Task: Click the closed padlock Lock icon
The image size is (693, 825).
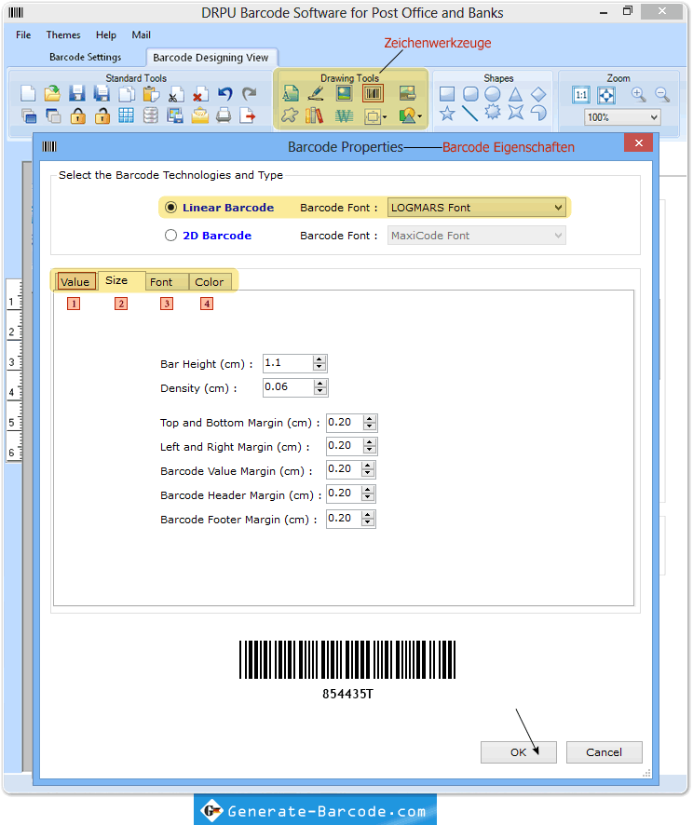Action: 78,115
